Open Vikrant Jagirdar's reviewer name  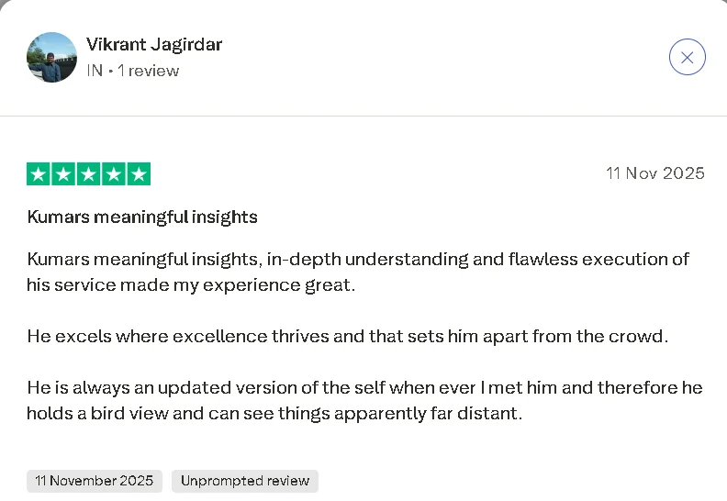154,44
